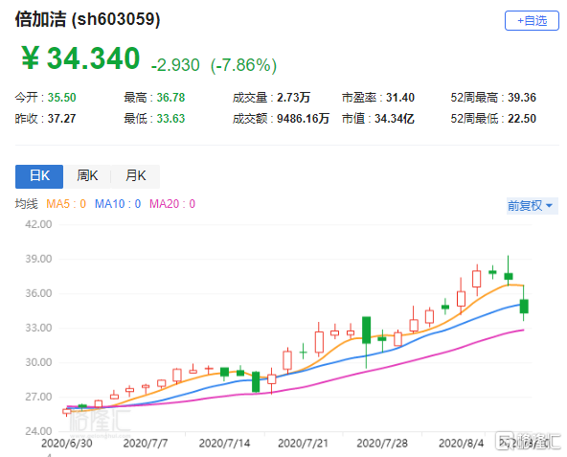
Task: Click the 最高 value 36.78
Action: coord(170,98)
